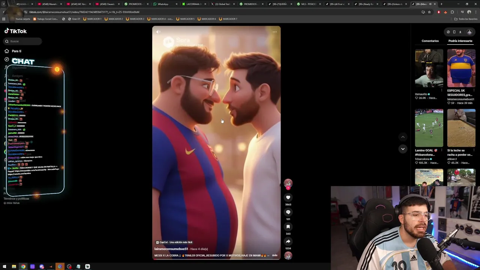
Task: Open the Lamine GOAL video thumbnail
Action: pyautogui.click(x=429, y=128)
